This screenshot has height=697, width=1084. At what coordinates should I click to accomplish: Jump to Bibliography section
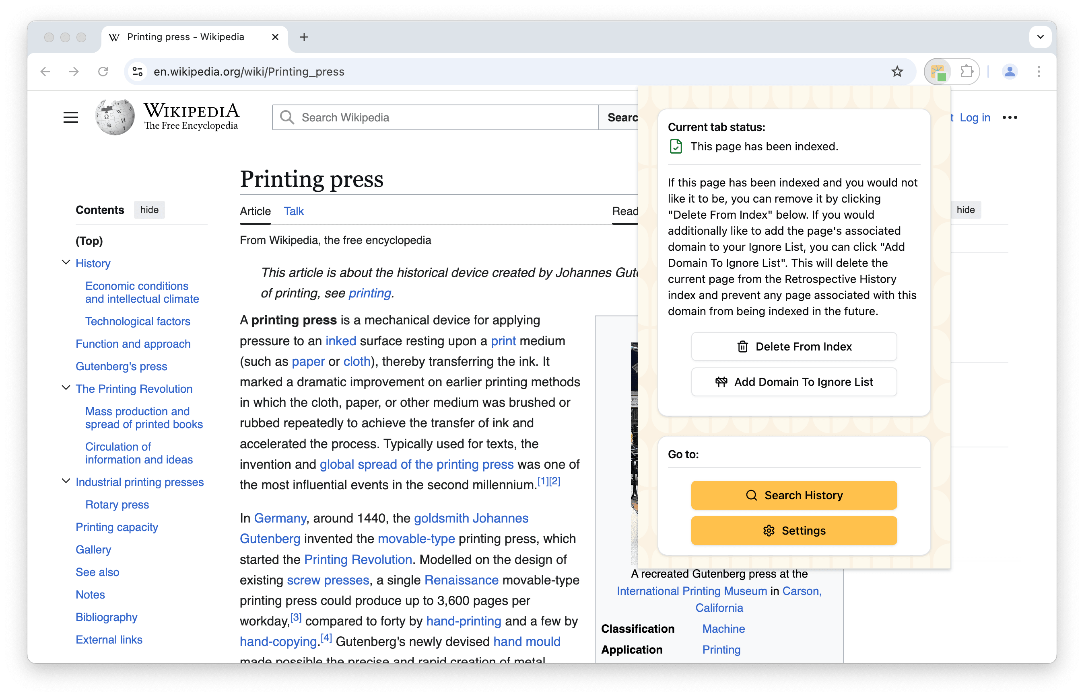(107, 617)
